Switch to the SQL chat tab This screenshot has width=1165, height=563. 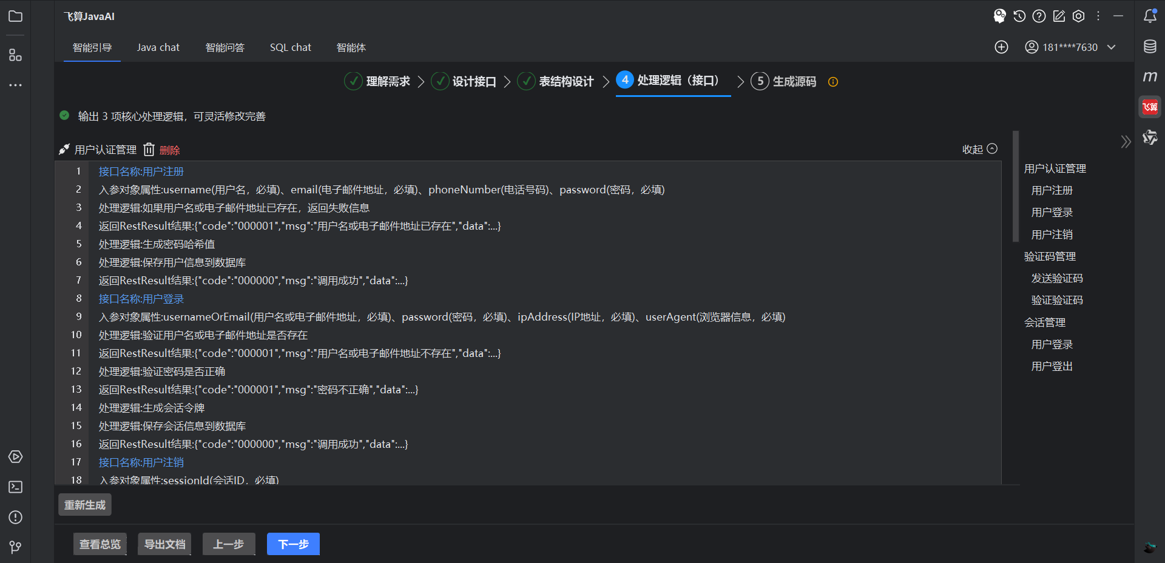(291, 47)
